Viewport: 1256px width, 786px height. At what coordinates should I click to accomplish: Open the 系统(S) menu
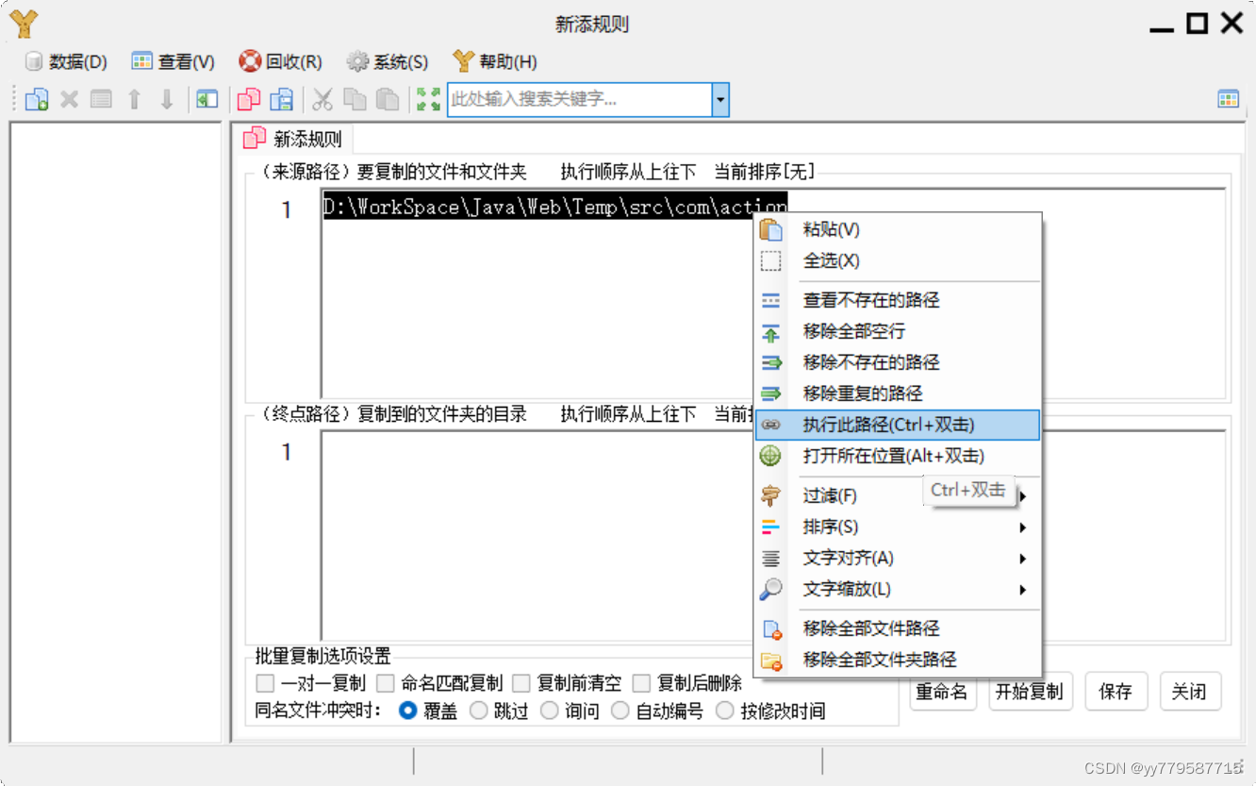click(x=388, y=62)
